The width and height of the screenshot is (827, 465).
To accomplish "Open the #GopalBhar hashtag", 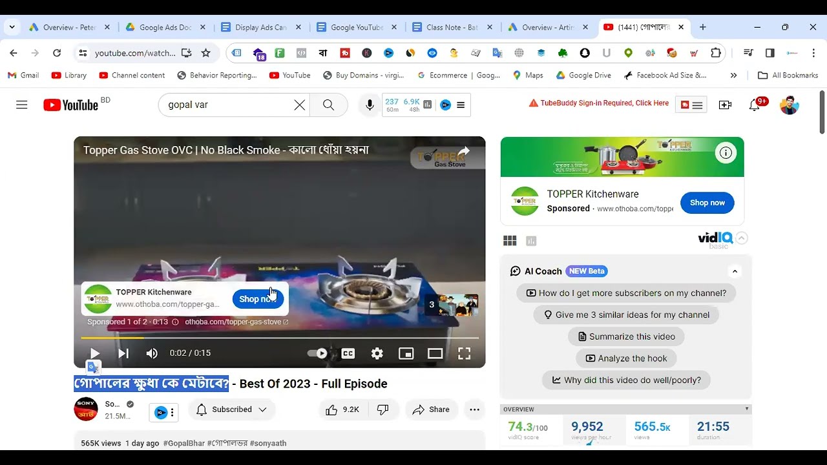I will [x=184, y=443].
